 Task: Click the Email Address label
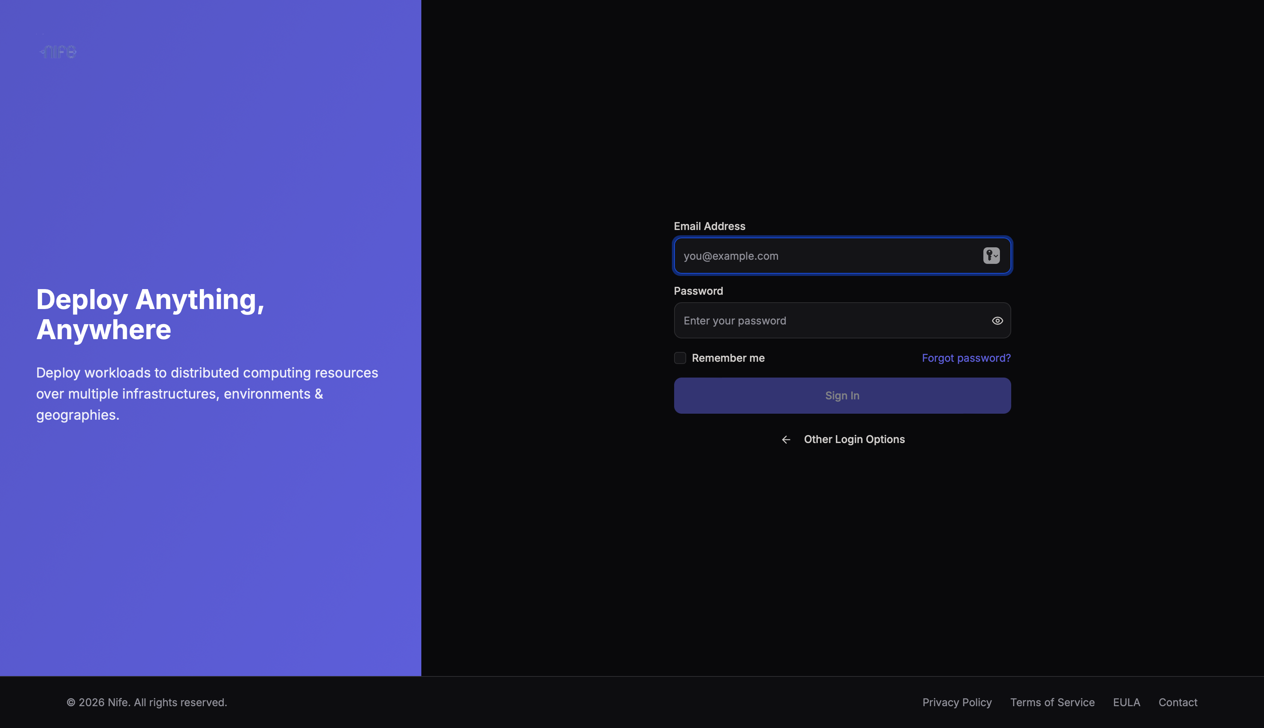[x=709, y=227]
